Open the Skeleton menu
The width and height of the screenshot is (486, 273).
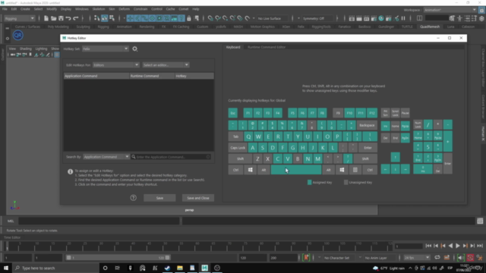(x=99, y=9)
